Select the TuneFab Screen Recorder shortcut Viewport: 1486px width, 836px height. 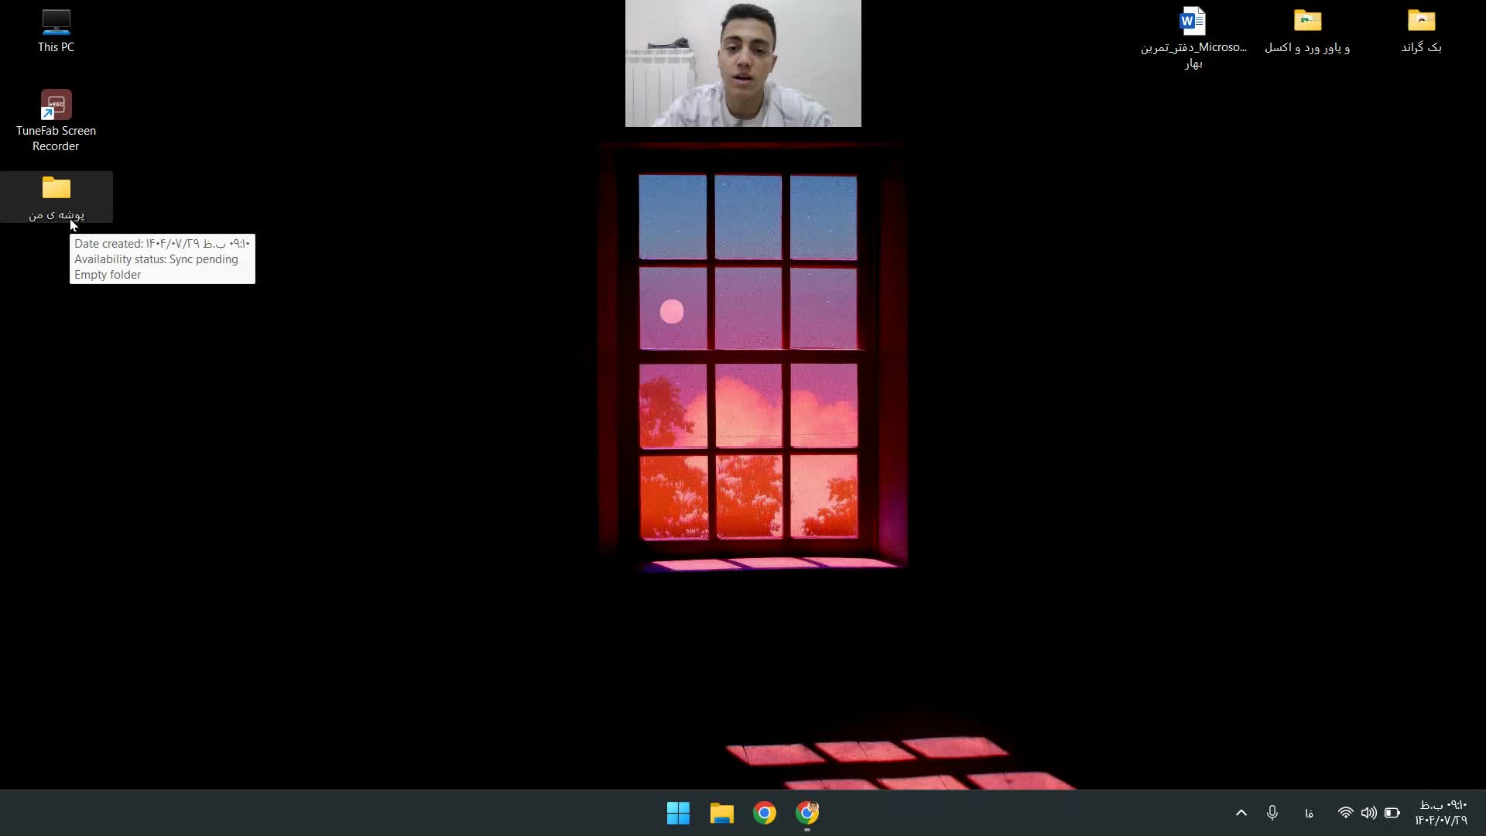56,105
